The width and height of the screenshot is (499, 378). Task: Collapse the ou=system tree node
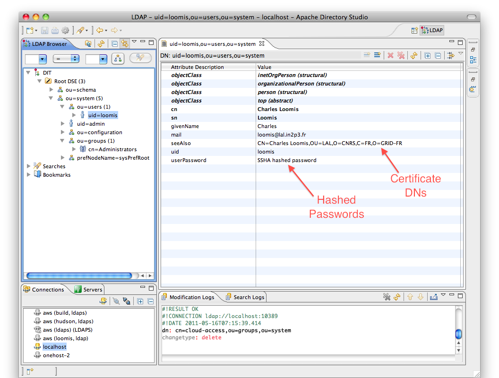[x=52, y=98]
